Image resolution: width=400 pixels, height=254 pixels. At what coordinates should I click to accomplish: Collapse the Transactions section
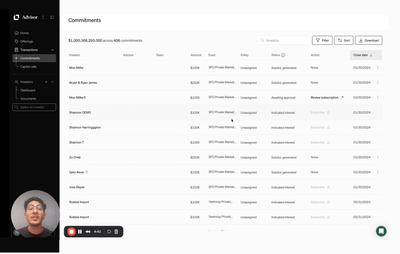52,50
